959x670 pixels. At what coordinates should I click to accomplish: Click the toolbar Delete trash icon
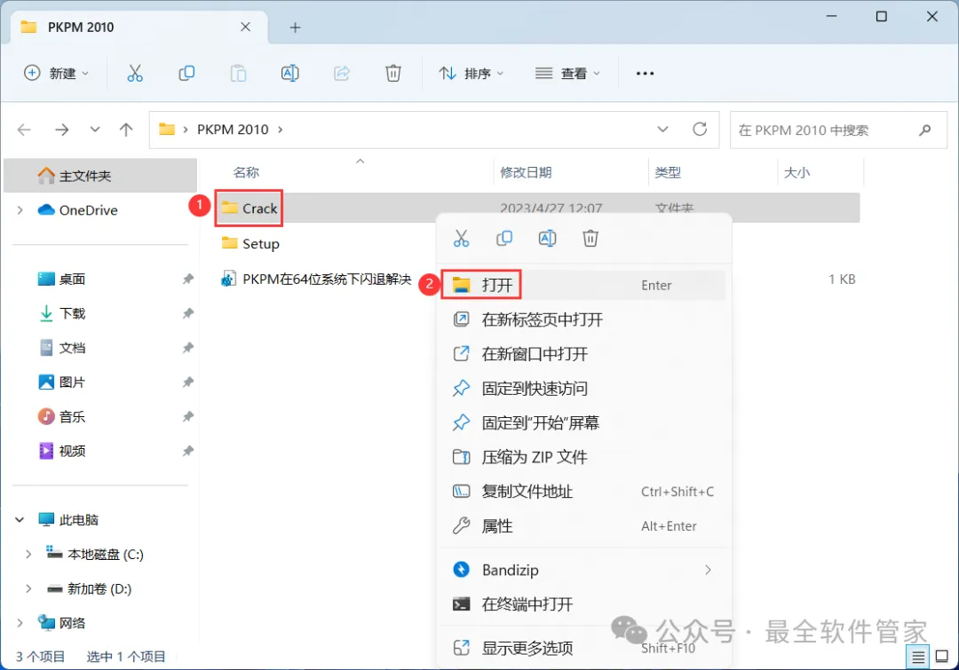click(393, 74)
